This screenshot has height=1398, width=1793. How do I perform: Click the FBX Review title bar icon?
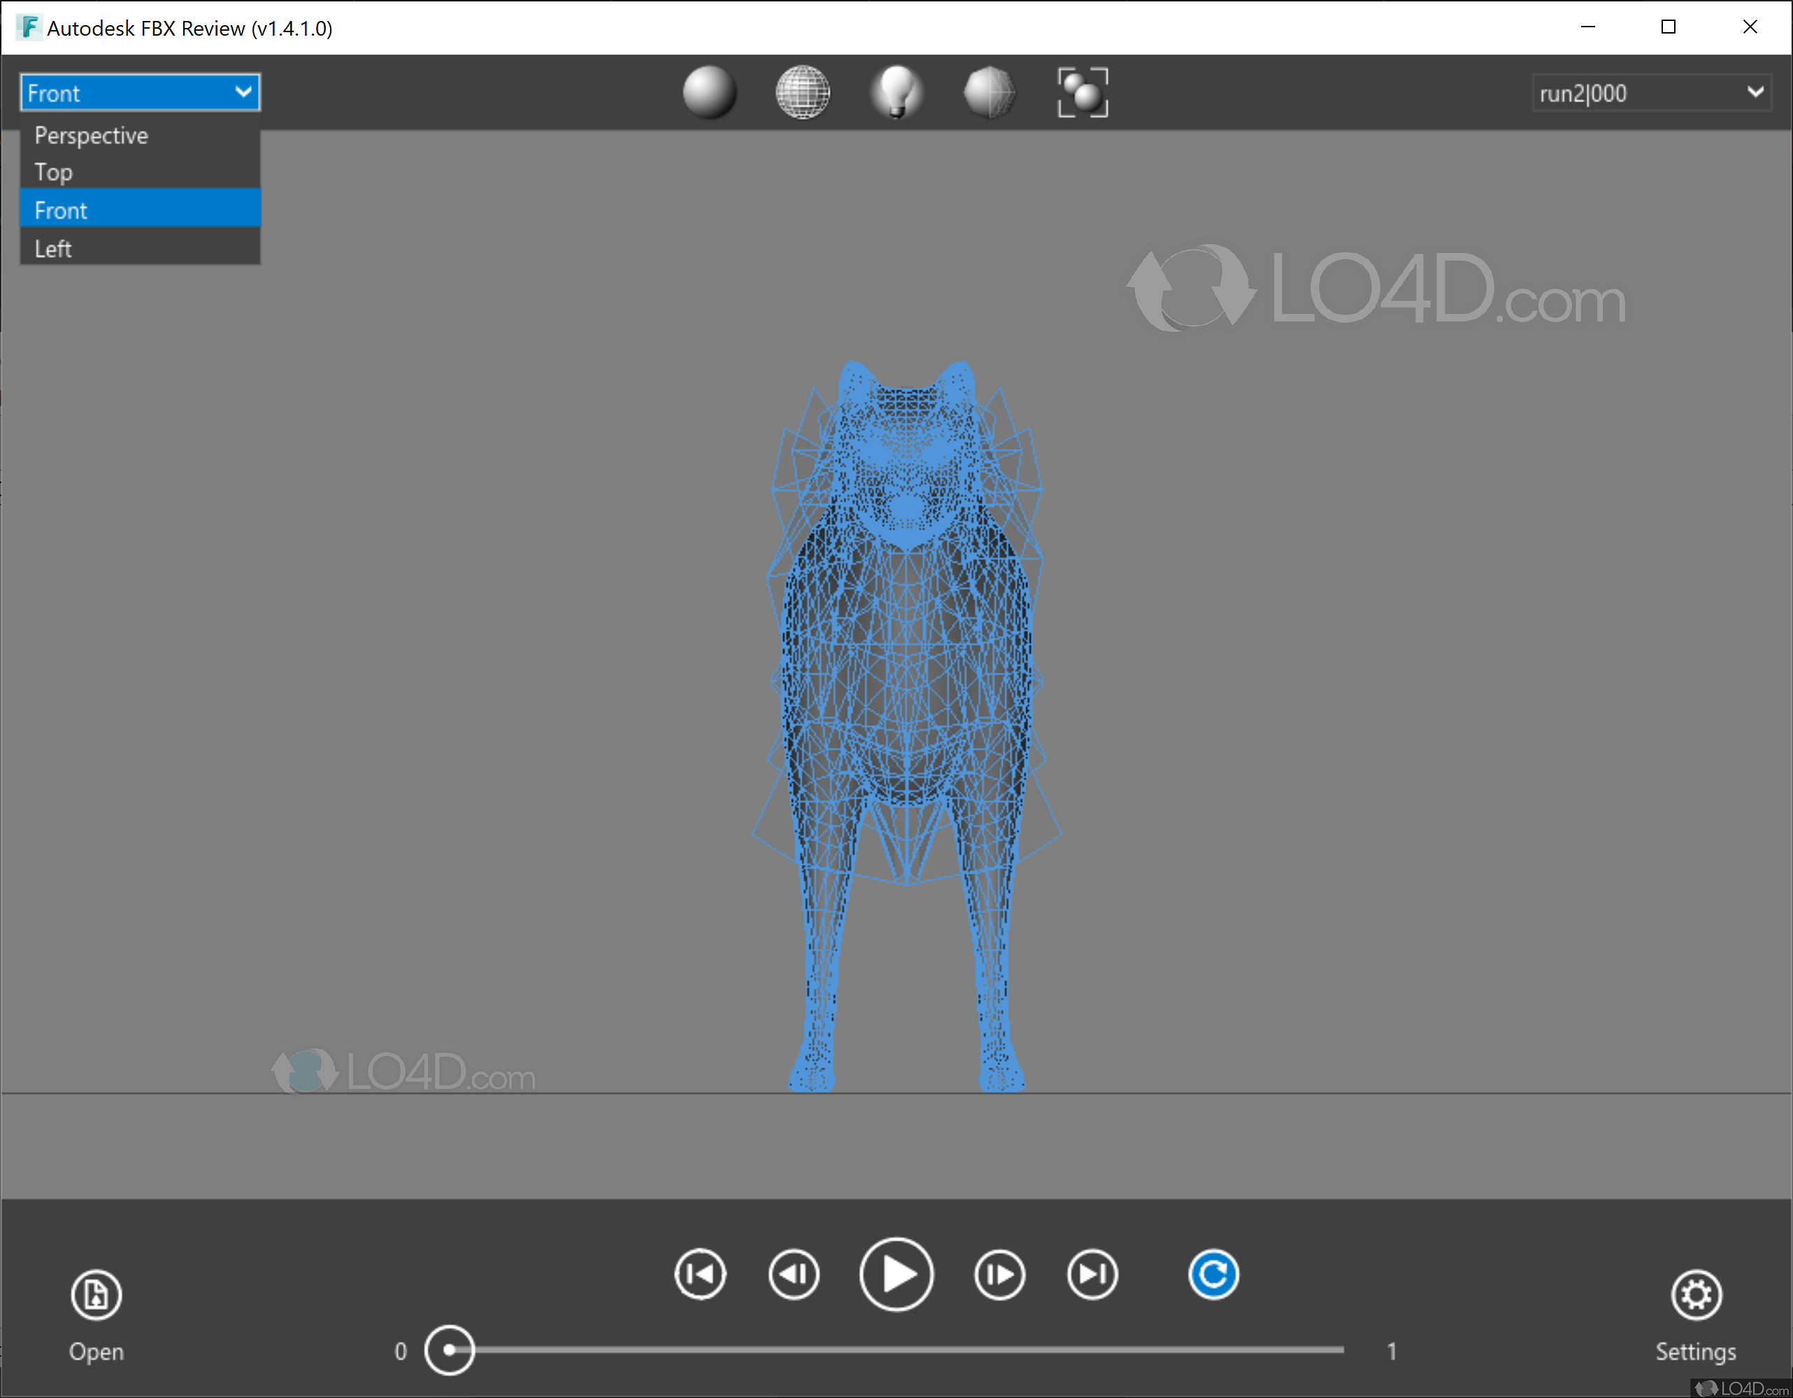click(27, 27)
